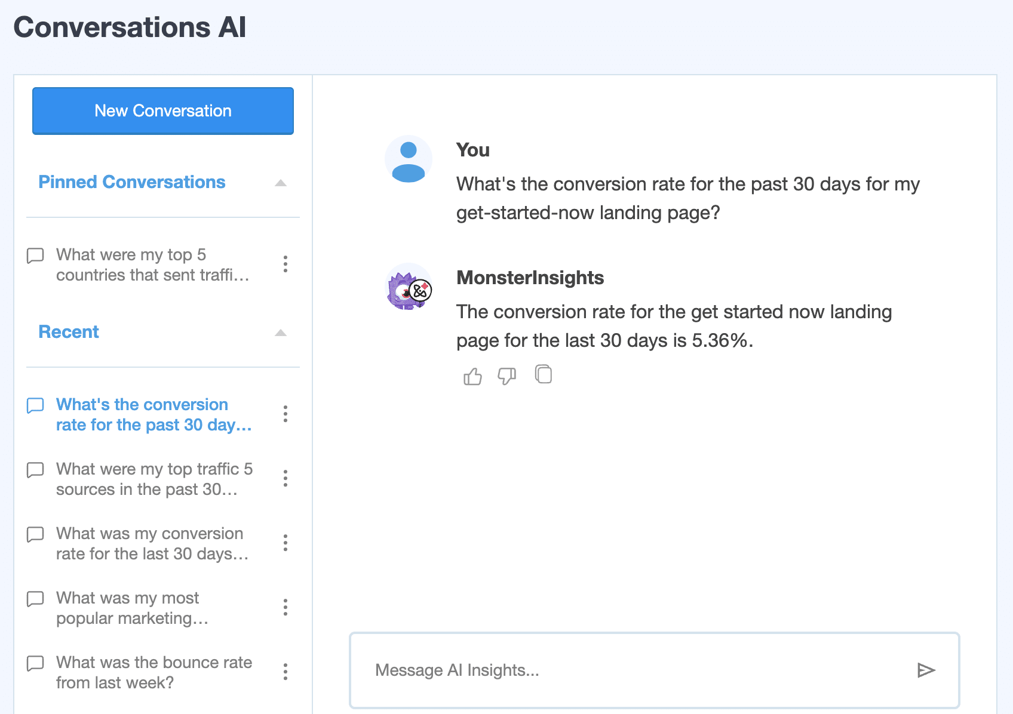Copy the MonsterInsights response

click(x=543, y=374)
